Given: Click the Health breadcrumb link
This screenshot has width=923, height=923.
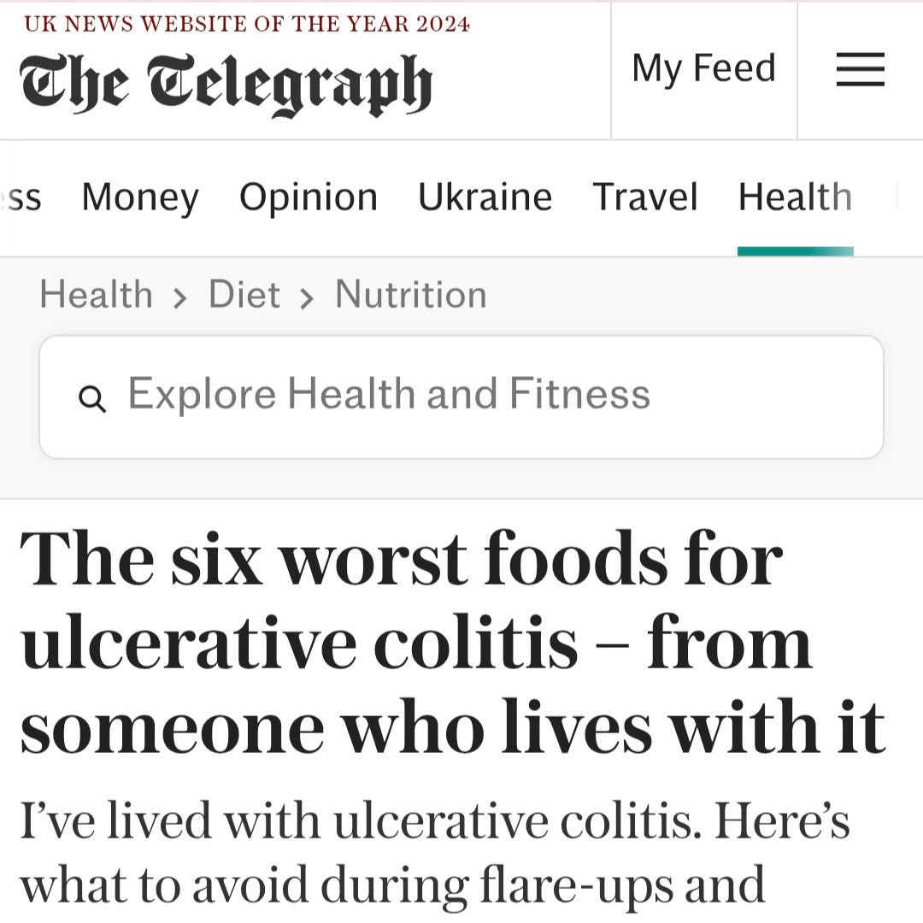Looking at the screenshot, I should point(96,295).
